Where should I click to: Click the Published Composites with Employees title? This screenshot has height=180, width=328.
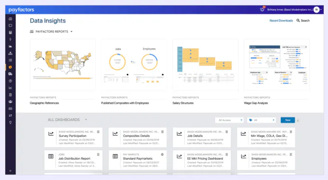(x=125, y=103)
